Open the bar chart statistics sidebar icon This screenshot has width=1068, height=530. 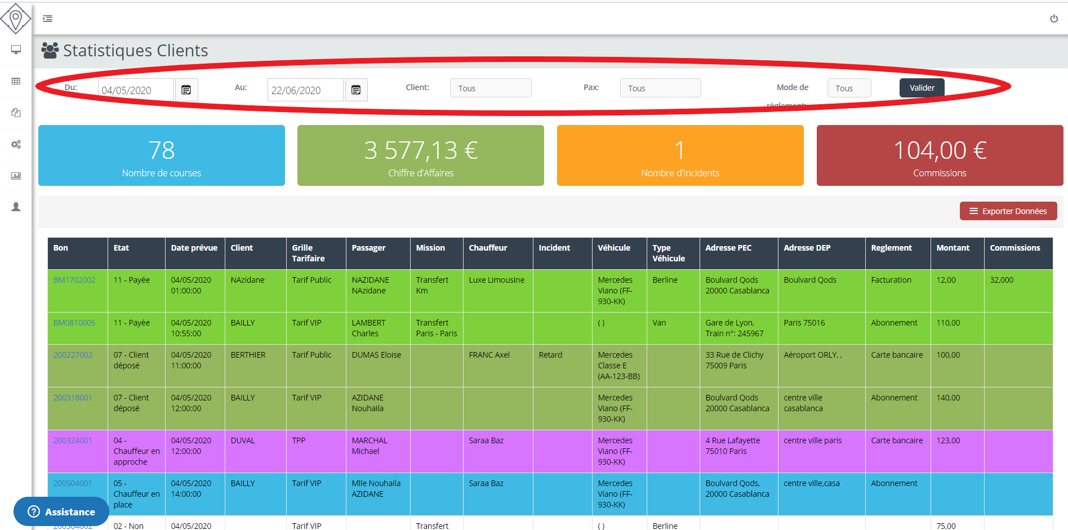pyautogui.click(x=16, y=176)
